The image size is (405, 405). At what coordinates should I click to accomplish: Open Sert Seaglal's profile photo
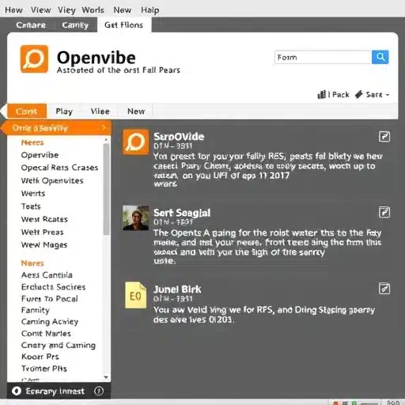click(x=135, y=218)
